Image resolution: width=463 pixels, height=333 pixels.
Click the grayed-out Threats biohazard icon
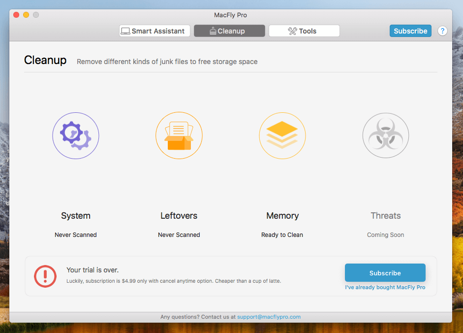point(386,135)
